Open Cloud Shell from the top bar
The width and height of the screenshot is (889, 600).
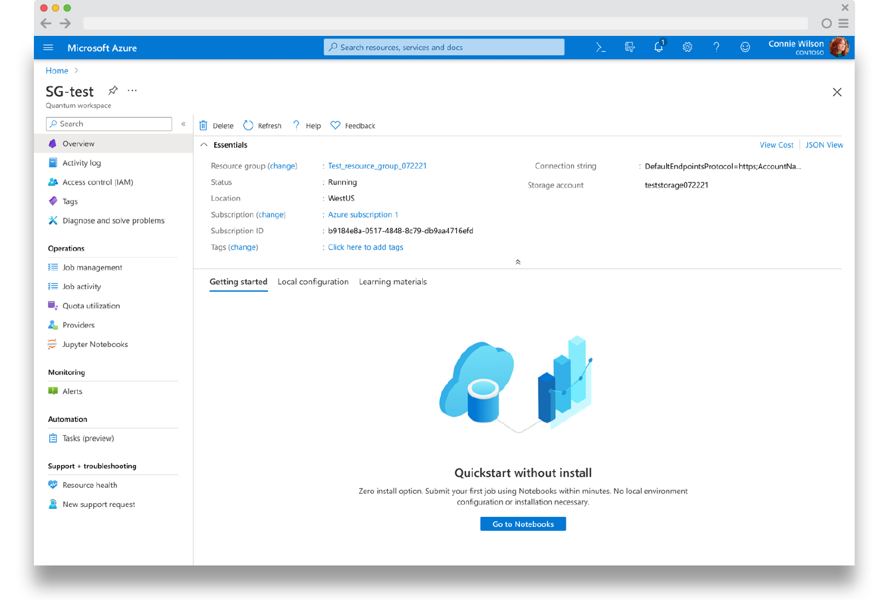coord(600,47)
